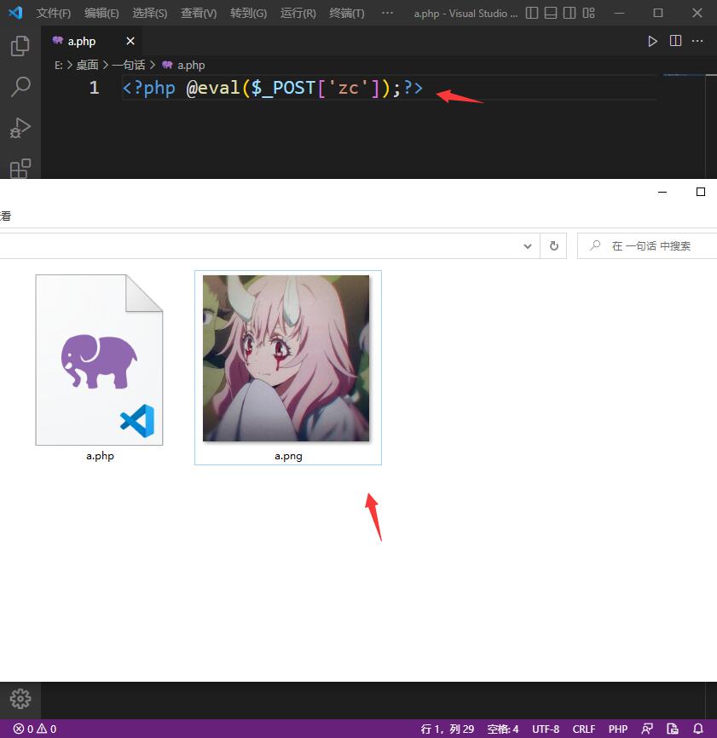Toggle the secondary side bar layout icon
Screen dimensions: 717x738
pyautogui.click(x=570, y=13)
